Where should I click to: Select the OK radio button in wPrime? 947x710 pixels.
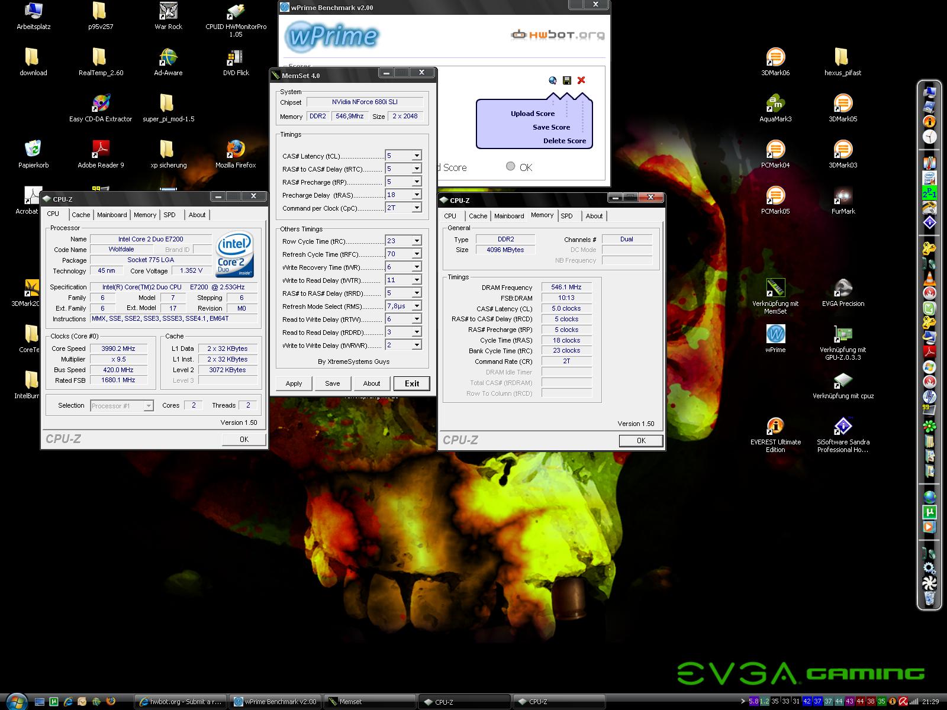[x=511, y=167]
